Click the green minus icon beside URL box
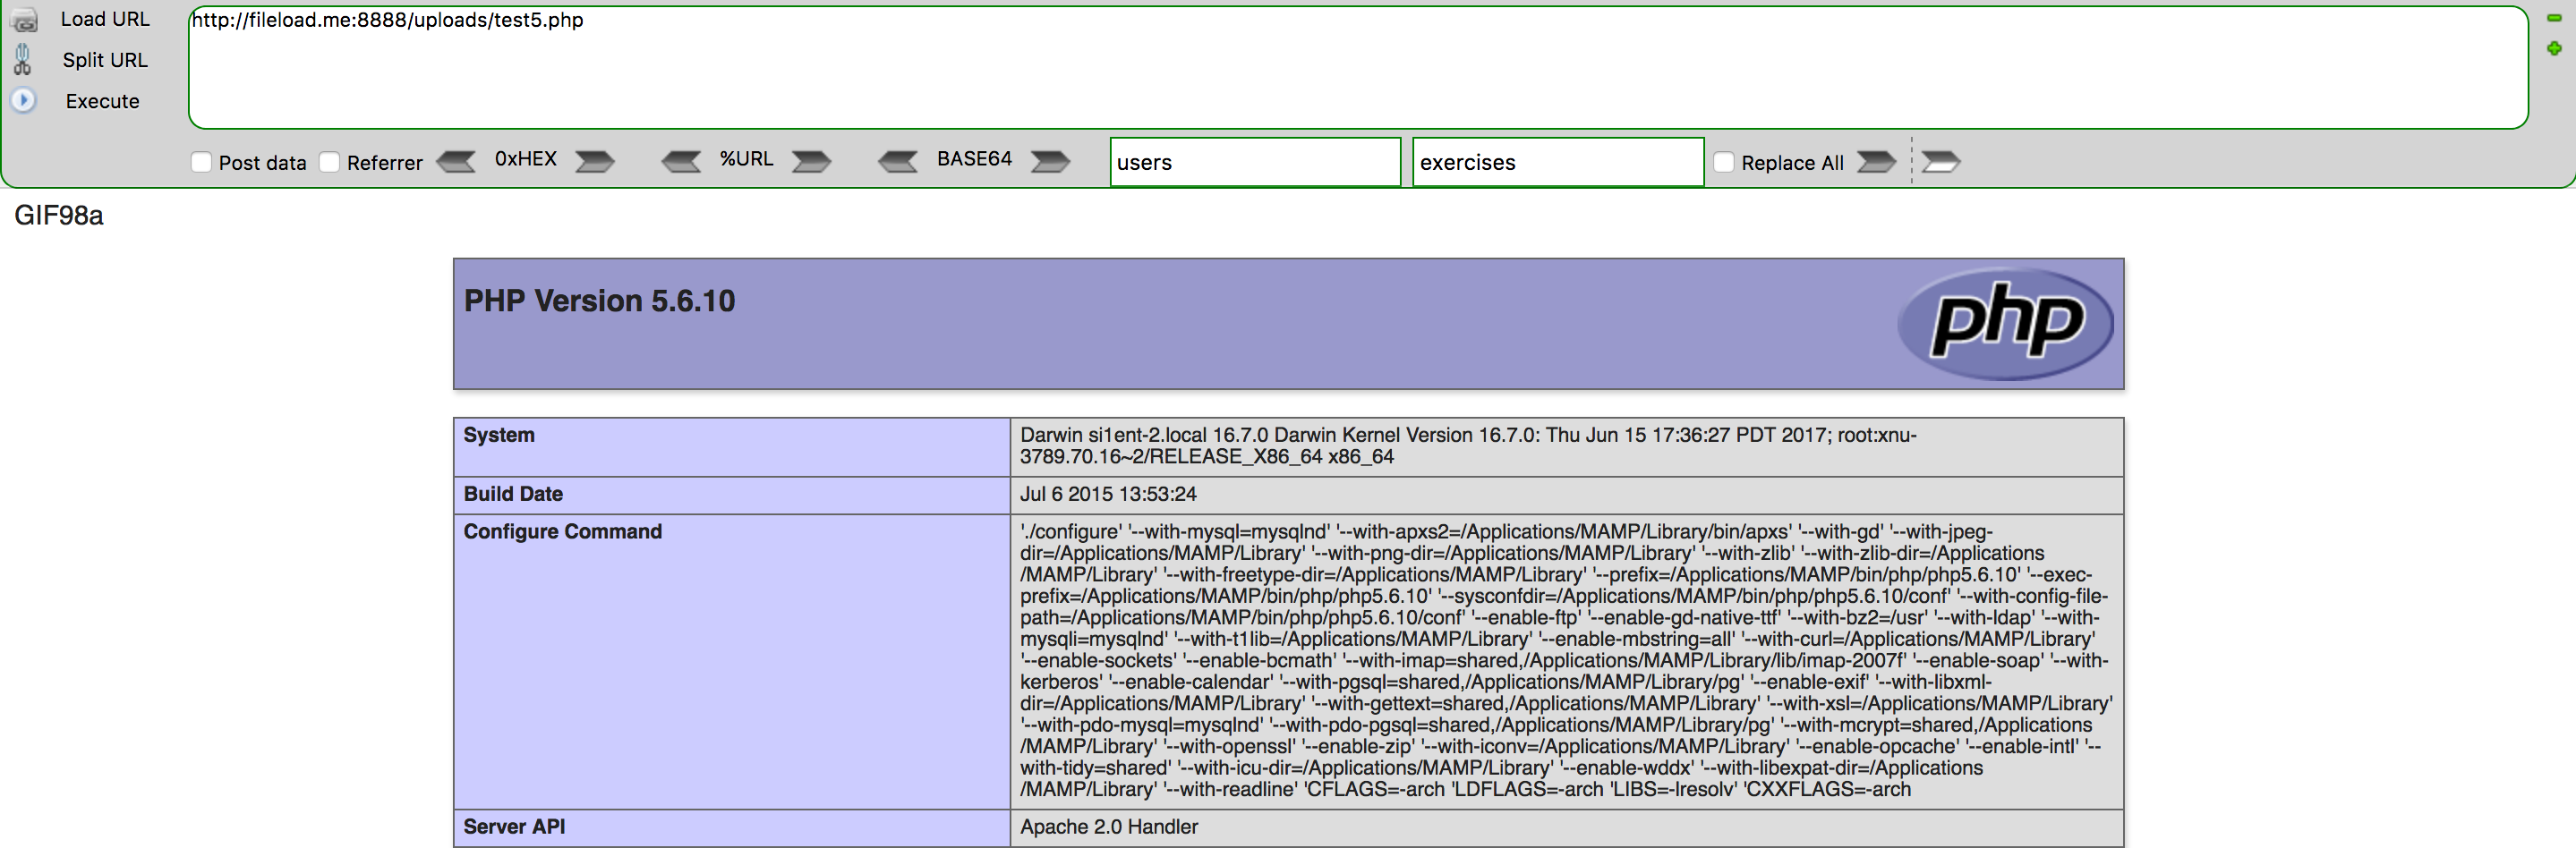 2553,18
